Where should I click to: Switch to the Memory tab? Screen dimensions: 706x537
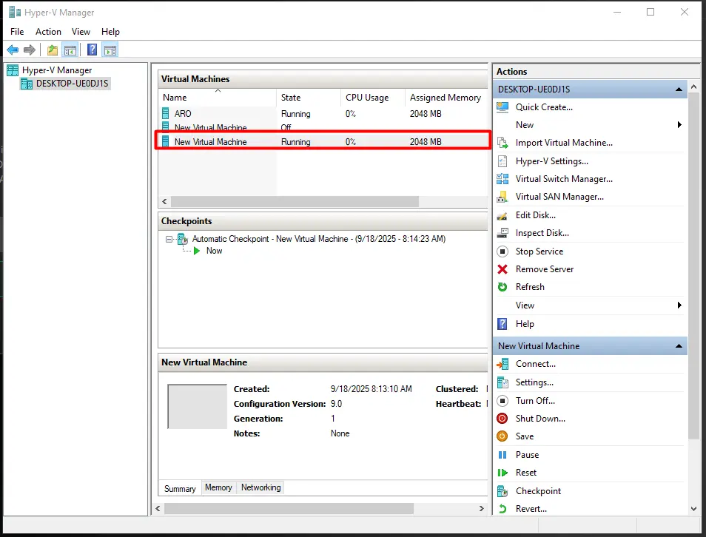[218, 487]
